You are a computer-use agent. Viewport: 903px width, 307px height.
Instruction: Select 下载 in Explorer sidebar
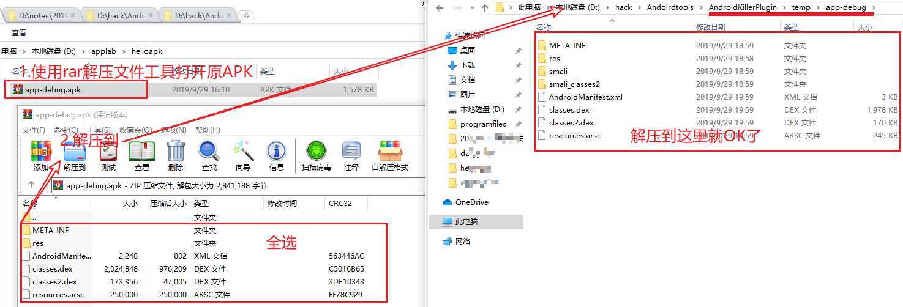pyautogui.click(x=468, y=65)
